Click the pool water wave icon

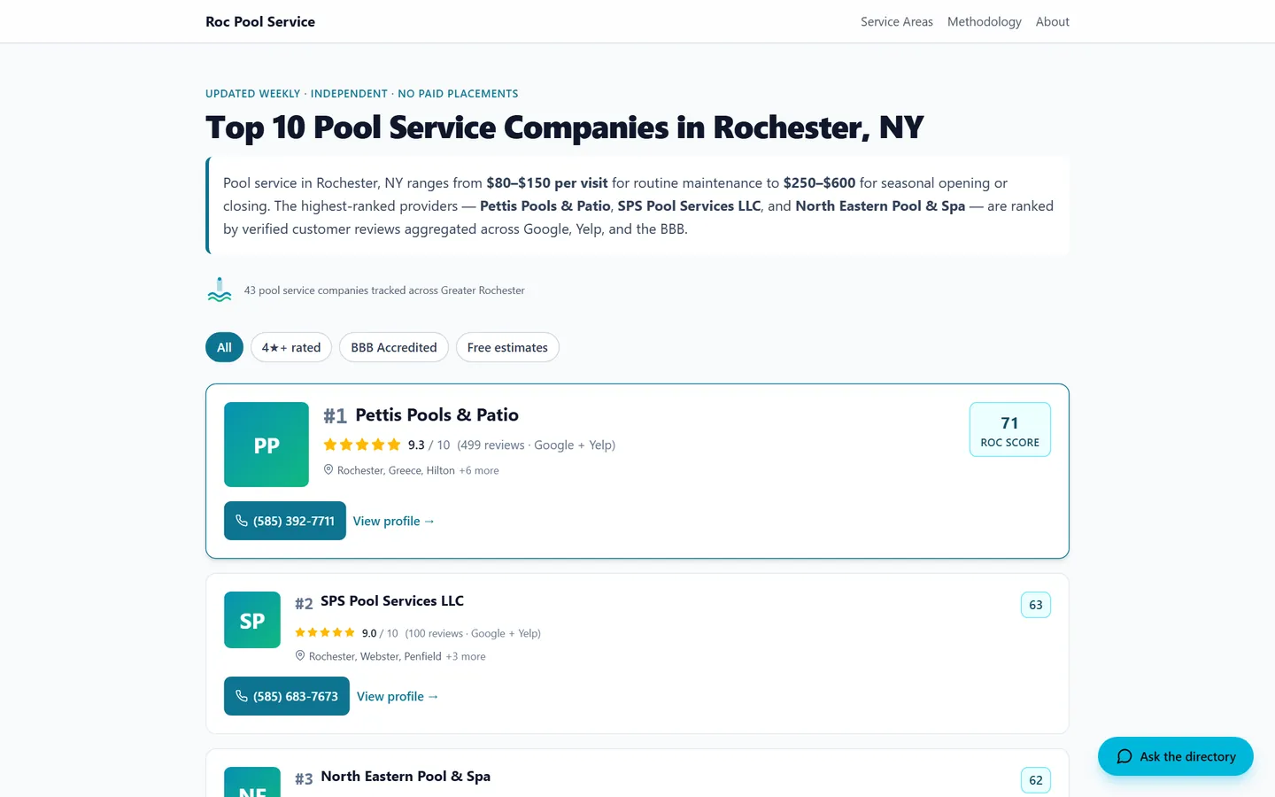point(220,290)
